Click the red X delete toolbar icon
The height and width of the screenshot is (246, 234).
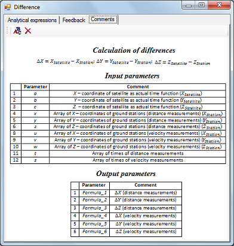pos(28,31)
